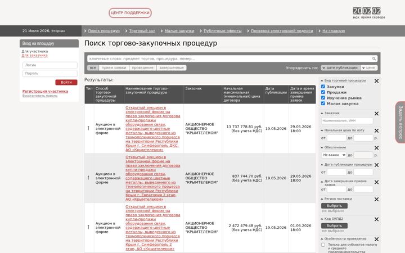Screen dimensions: 405x253
Task: Click Выбрать button under Код ОКПД2
Action: point(334,225)
